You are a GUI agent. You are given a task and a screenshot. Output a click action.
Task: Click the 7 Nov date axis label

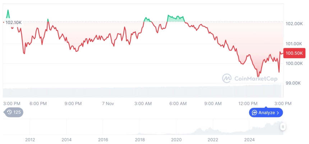pos(108,103)
